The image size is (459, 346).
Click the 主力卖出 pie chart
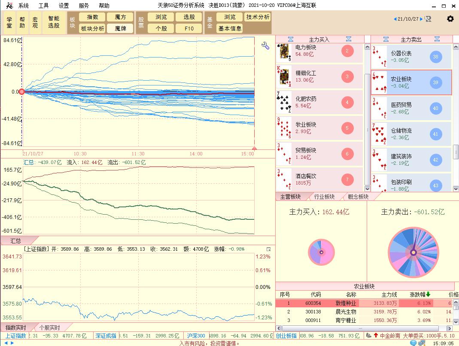point(413,252)
